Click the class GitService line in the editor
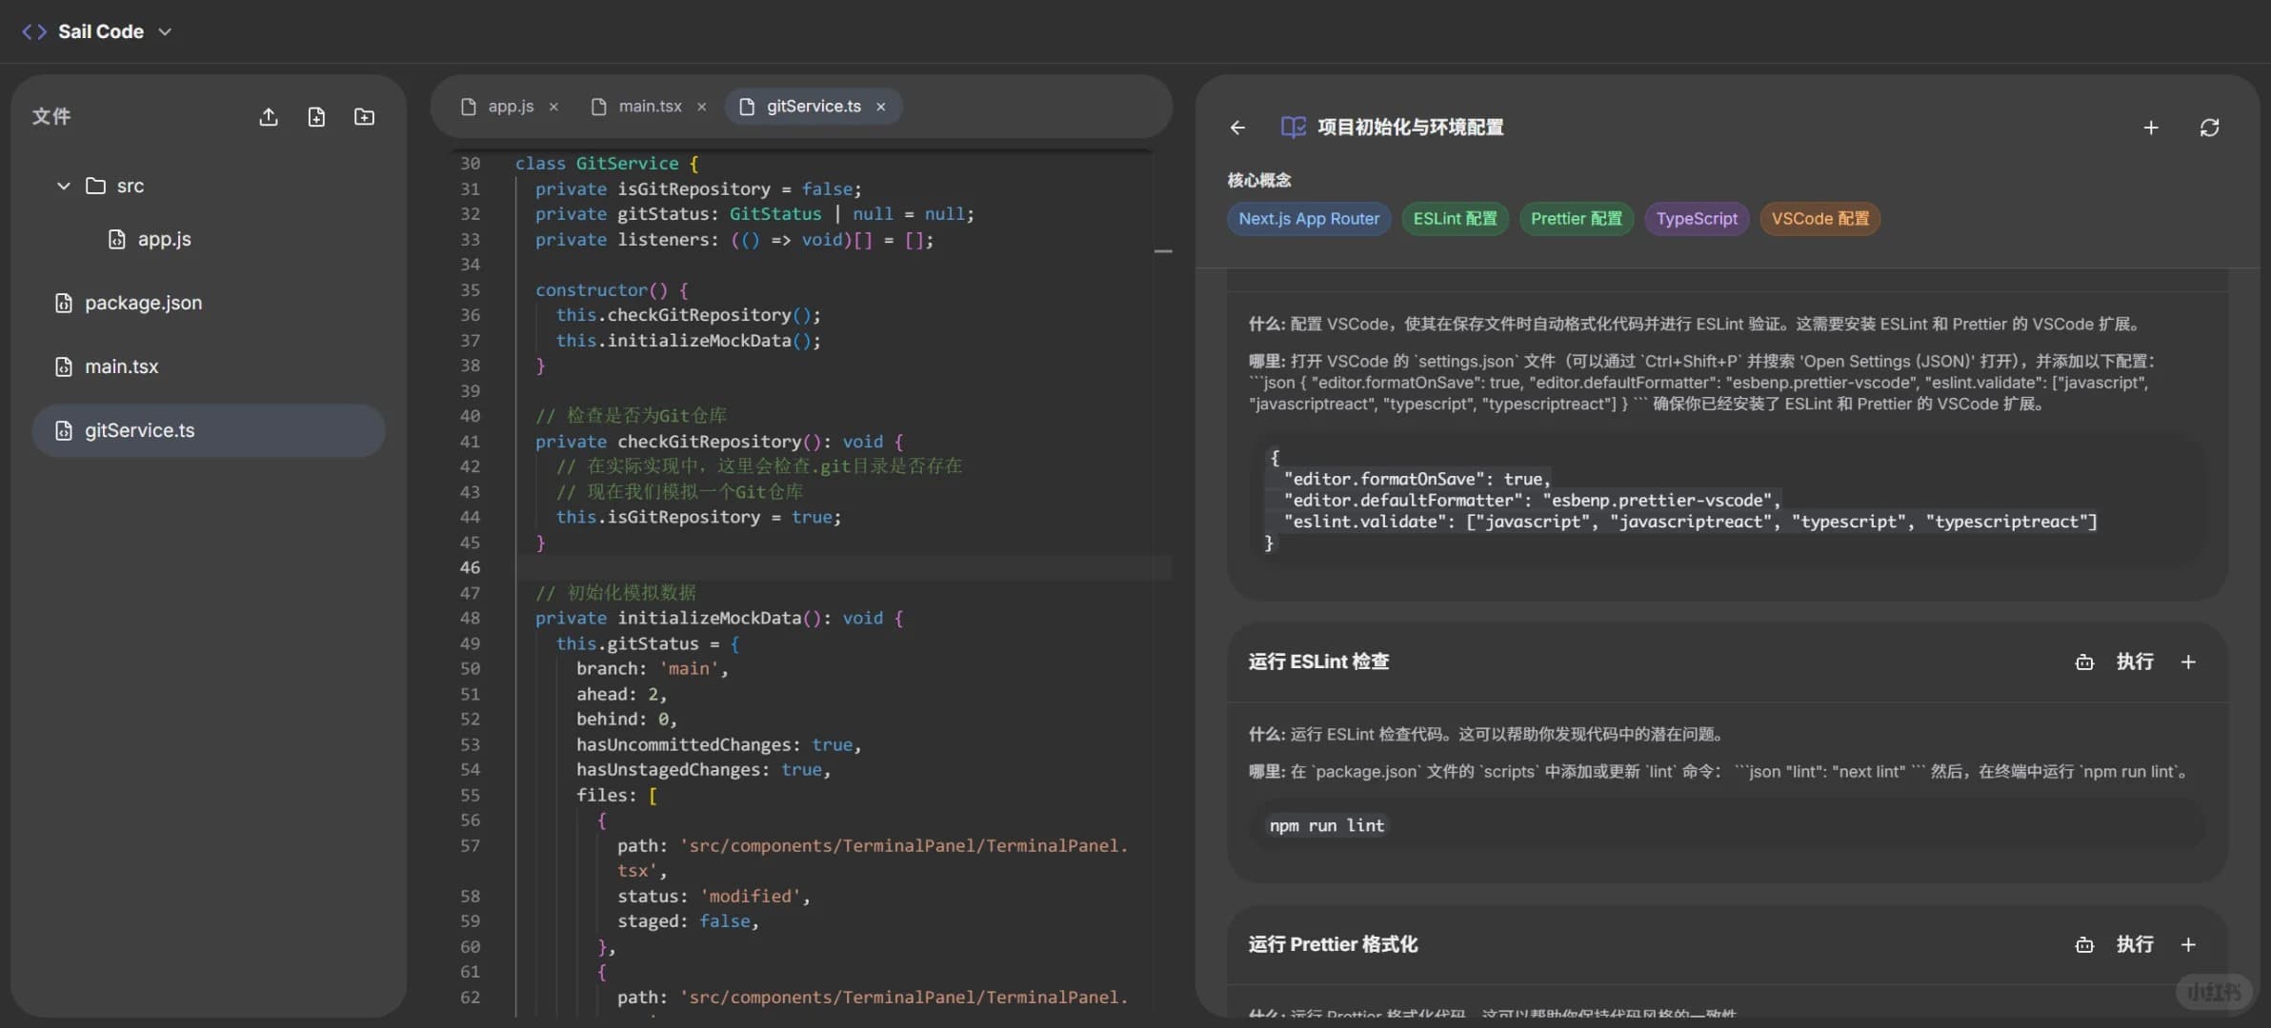The height and width of the screenshot is (1028, 2271). click(x=607, y=164)
